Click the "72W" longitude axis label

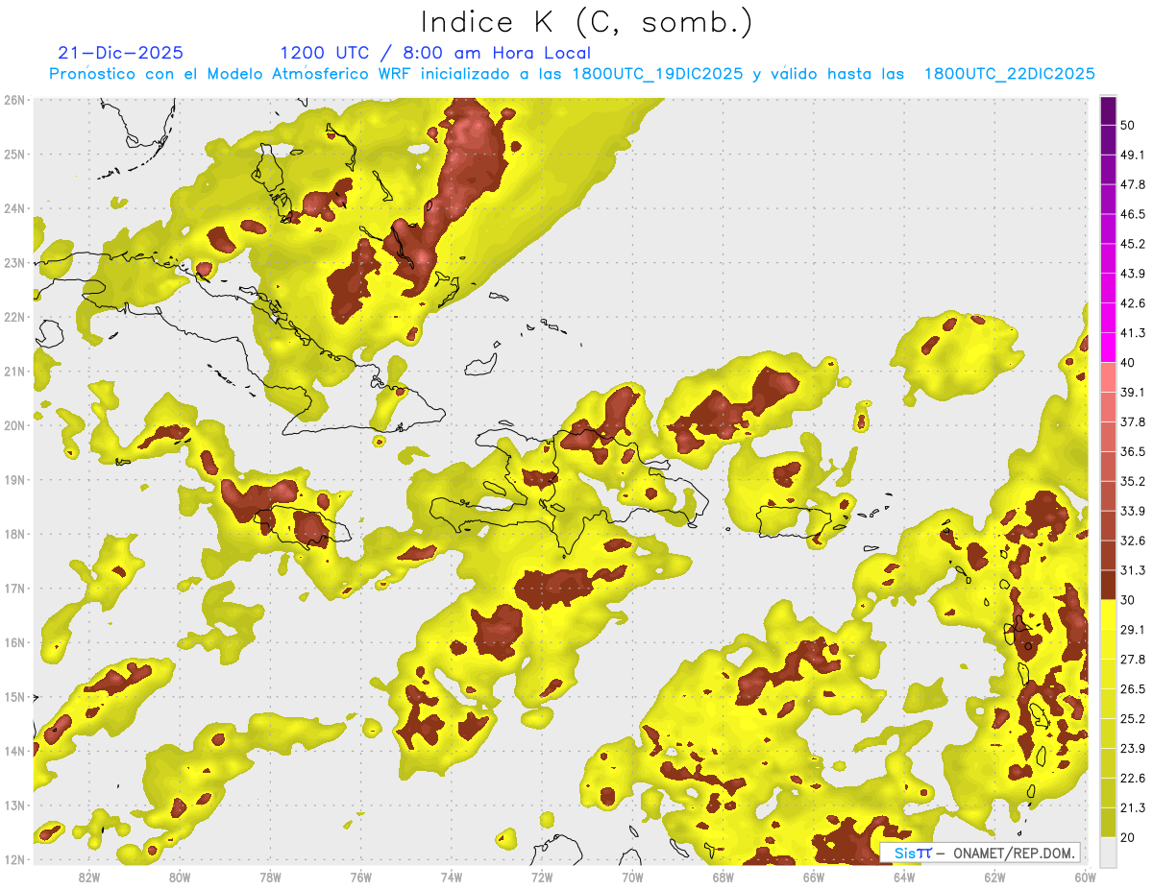coord(542,877)
